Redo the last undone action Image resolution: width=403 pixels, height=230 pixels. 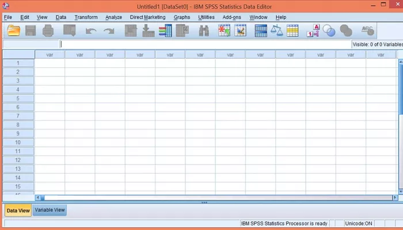click(109, 31)
